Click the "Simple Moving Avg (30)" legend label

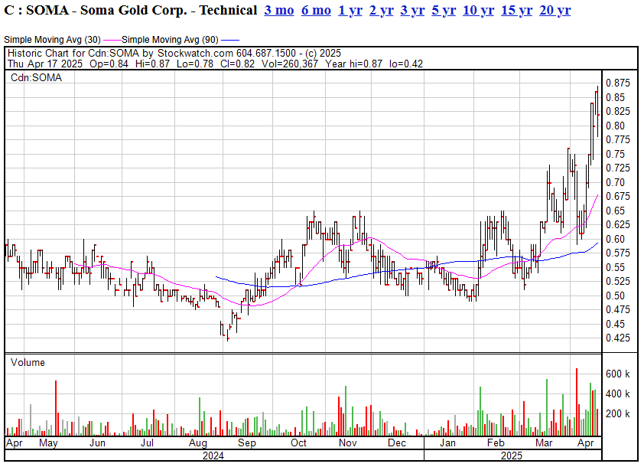point(52,40)
